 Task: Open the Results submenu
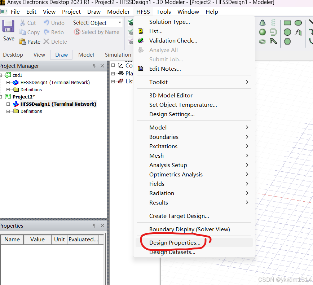tap(194, 202)
